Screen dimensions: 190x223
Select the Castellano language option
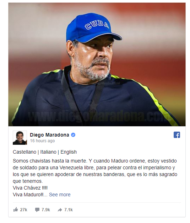(25, 152)
